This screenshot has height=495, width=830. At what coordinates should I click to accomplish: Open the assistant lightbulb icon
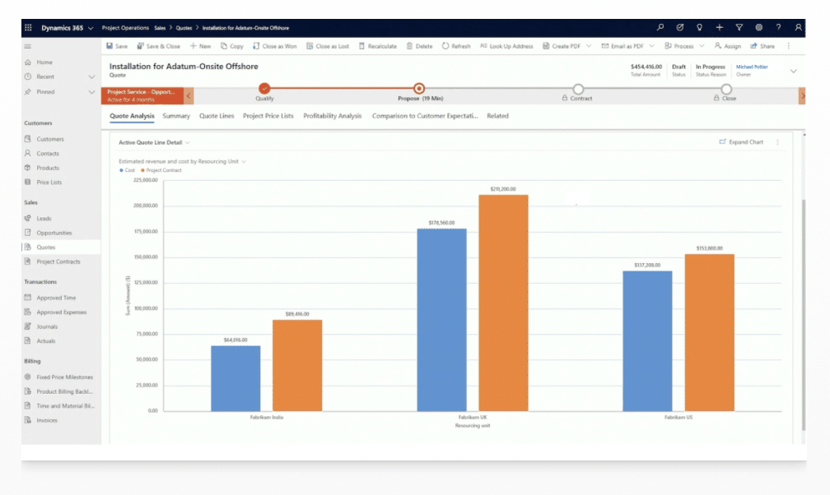click(x=699, y=27)
